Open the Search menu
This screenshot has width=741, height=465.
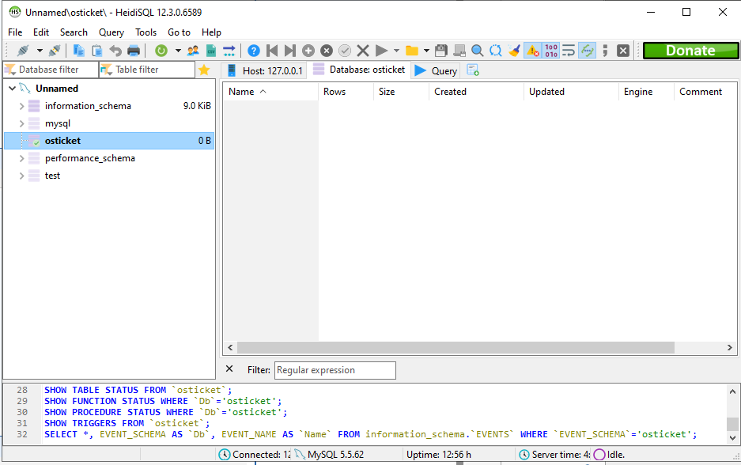coord(74,32)
